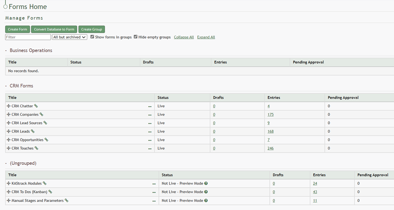Click the link icon next to CRM Chatter
The image size is (394, 210).
(36, 106)
